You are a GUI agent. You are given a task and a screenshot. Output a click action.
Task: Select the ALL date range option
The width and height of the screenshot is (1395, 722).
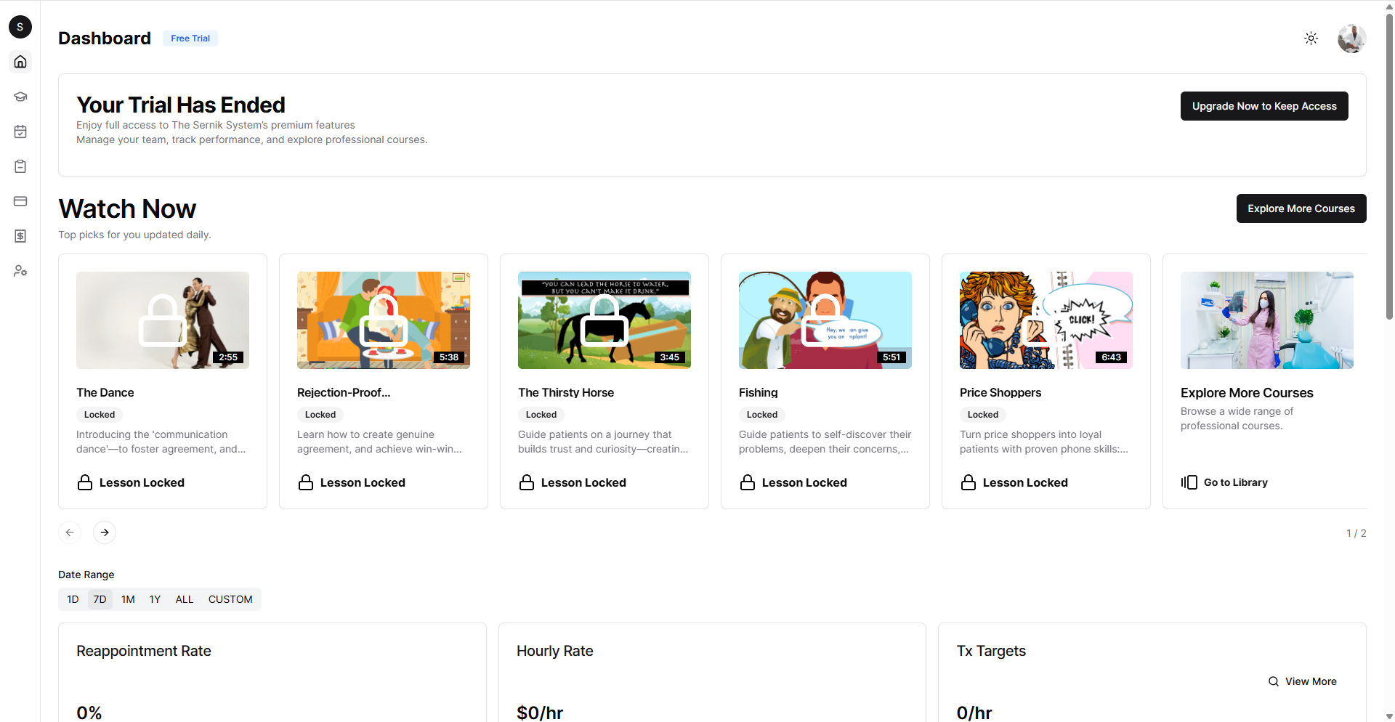pos(185,599)
